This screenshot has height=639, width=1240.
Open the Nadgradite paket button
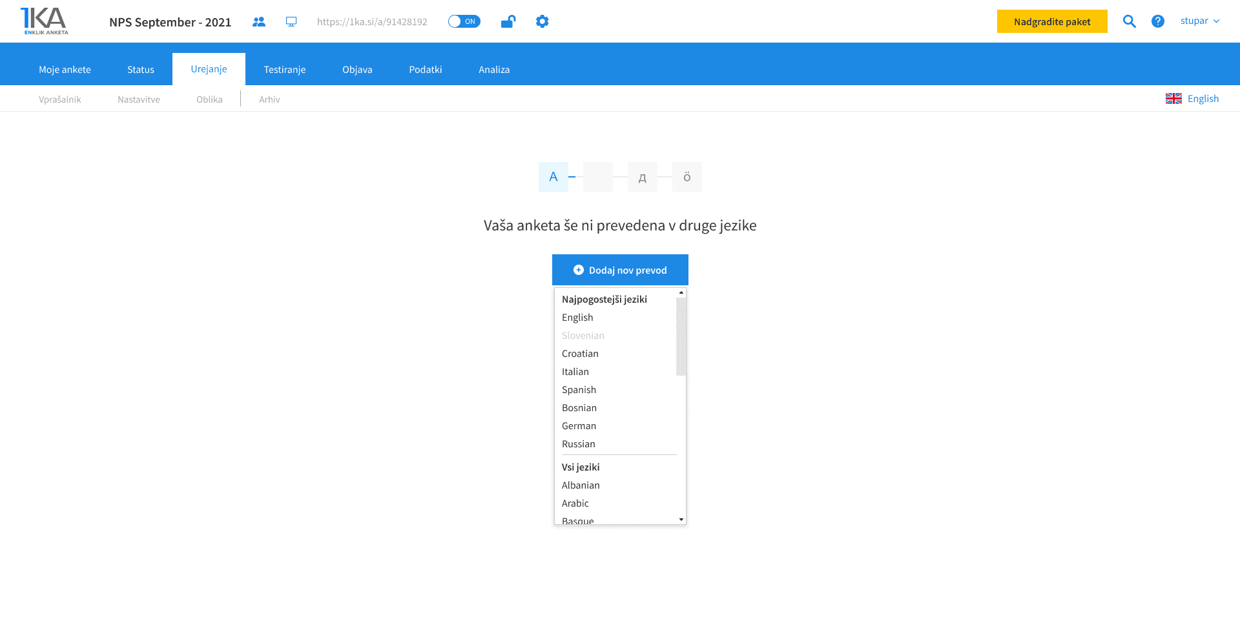tap(1052, 21)
